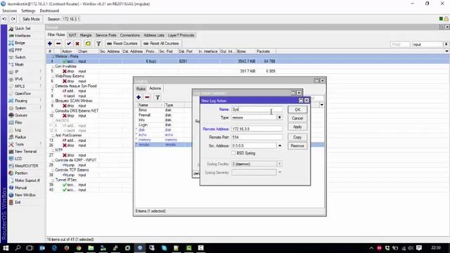The width and height of the screenshot is (450, 253).
Task: Switch to the Address Lists tab
Action: tap(154, 35)
